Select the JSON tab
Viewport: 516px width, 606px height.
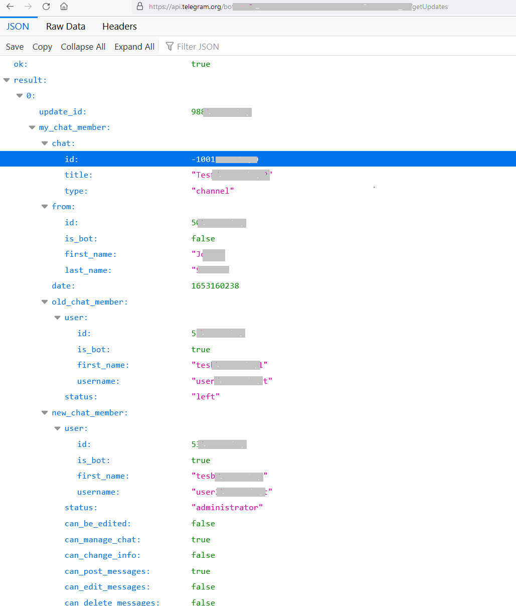(18, 27)
